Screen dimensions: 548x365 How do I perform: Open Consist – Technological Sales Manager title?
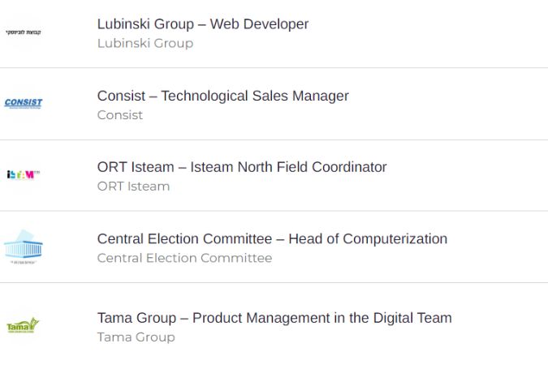pyautogui.click(x=222, y=96)
